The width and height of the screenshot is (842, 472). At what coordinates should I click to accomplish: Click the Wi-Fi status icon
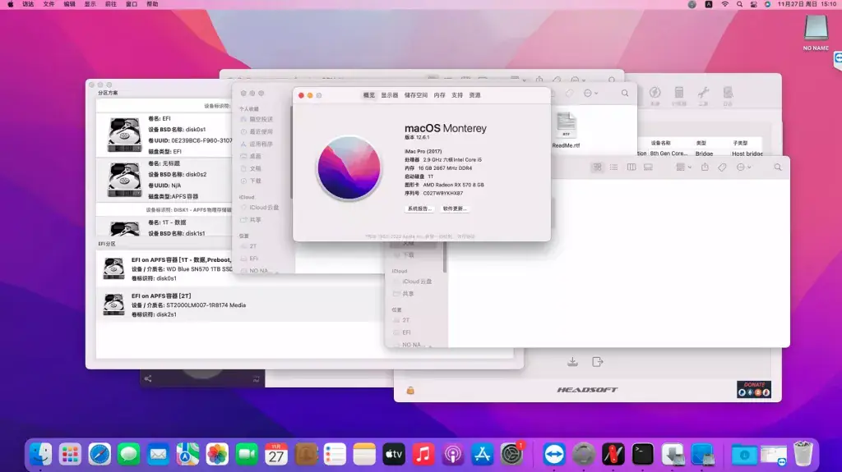pos(724,4)
